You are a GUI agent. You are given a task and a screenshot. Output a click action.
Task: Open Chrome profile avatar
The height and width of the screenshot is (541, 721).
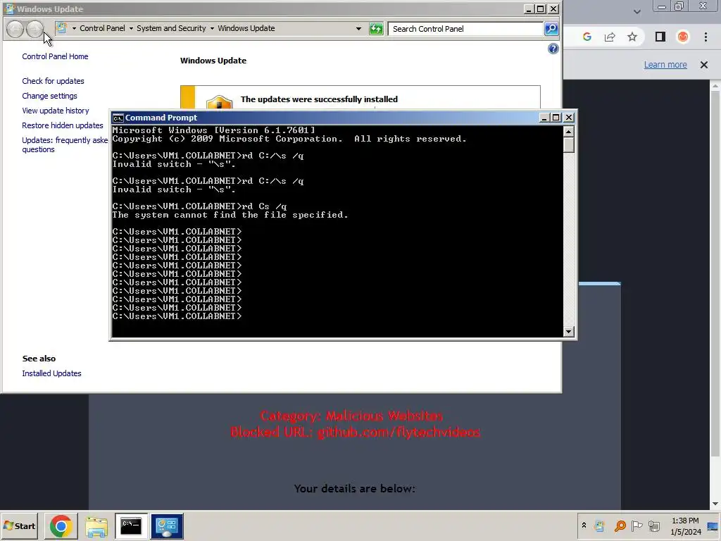pos(683,37)
